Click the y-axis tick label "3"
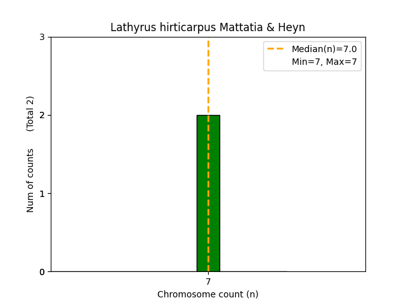This screenshot has width=406, height=305. (x=42, y=37)
